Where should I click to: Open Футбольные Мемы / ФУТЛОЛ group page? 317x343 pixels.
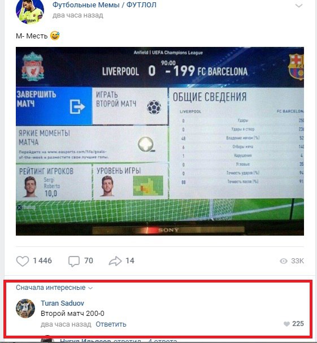[x=105, y=5]
